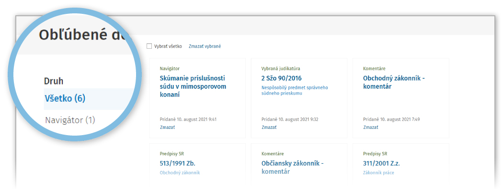
Task: Open 'Skúmanie príslušnosti súdu v mimosporovom konaní'
Action: 193,86
